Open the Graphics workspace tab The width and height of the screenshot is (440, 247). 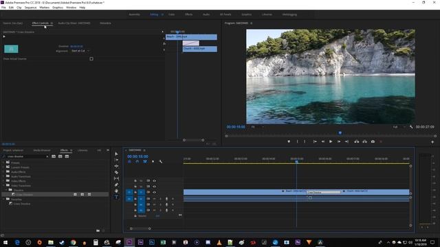247,14
